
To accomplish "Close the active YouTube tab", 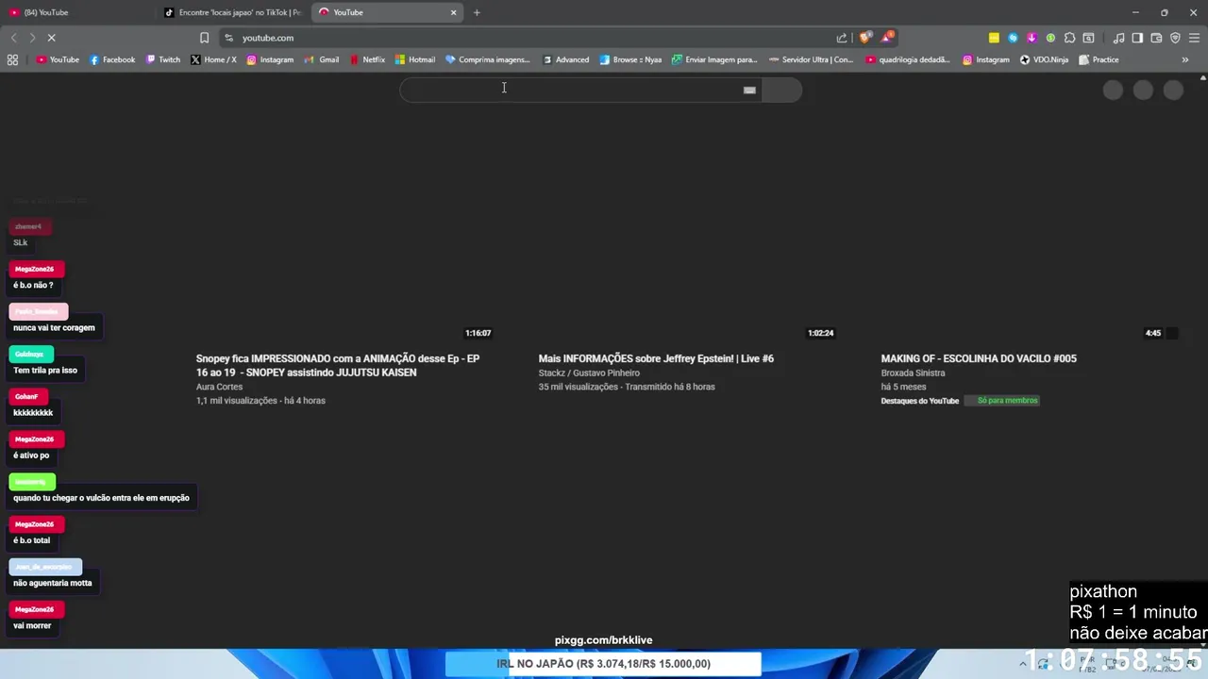I will click(453, 12).
